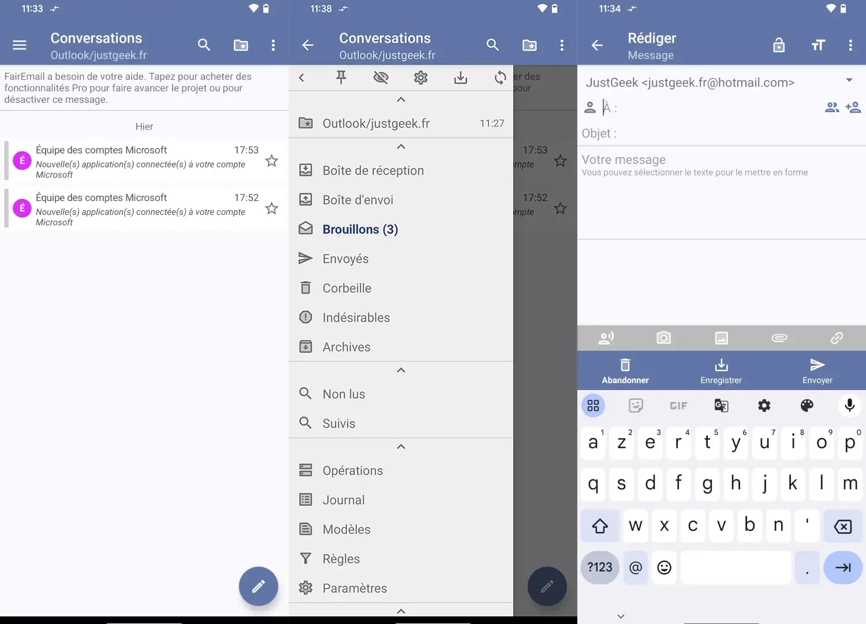Tap the keyboard microphone icon
This screenshot has height=624, width=866.
(850, 406)
